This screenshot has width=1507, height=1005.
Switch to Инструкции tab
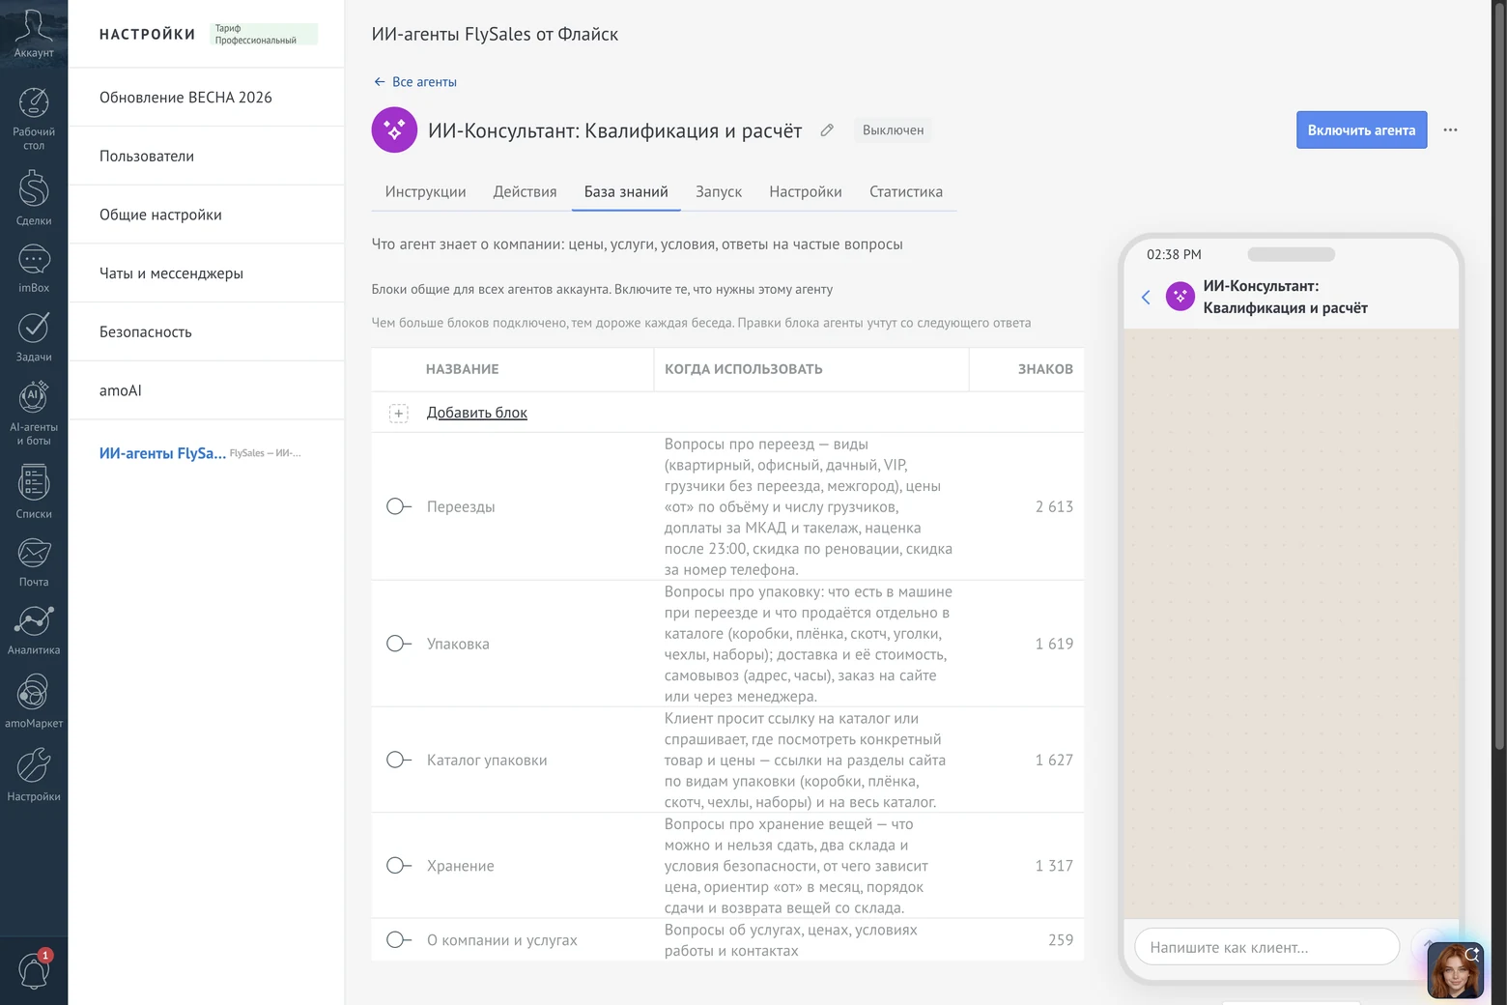(425, 191)
